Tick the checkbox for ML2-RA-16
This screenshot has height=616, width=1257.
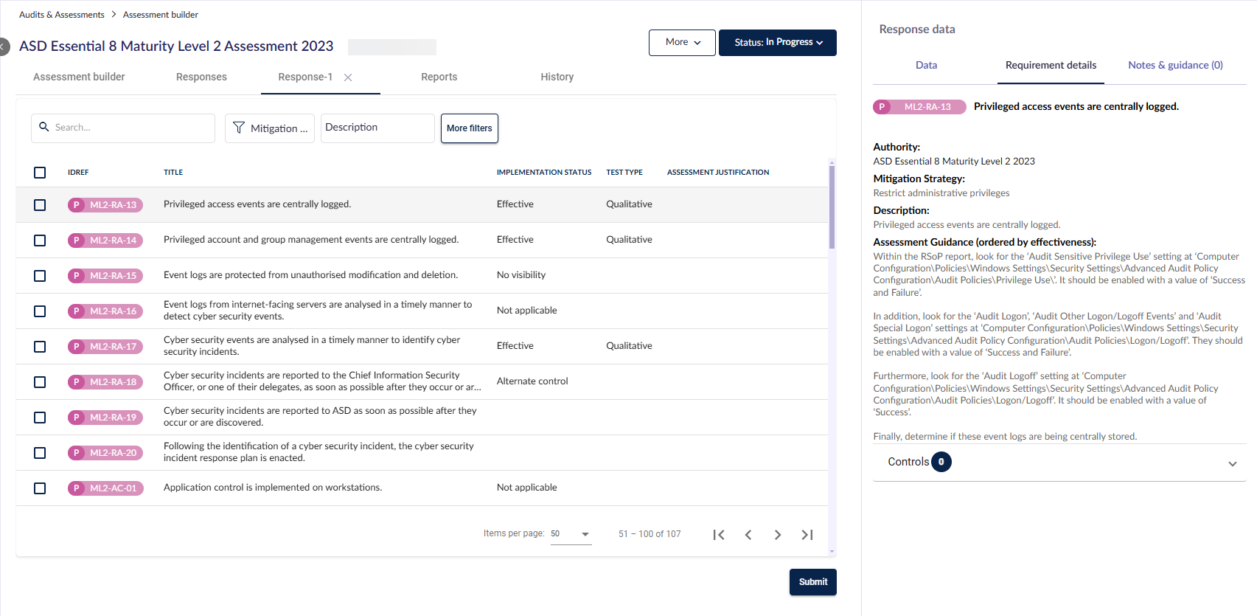tap(40, 311)
